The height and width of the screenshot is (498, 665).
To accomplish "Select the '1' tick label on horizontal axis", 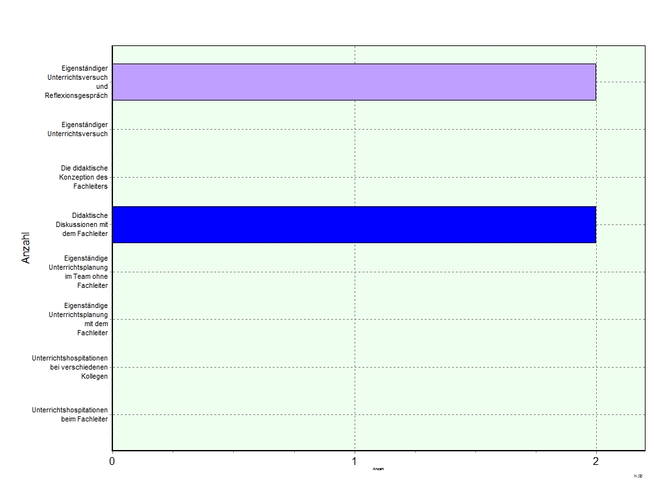I will (x=355, y=462).
